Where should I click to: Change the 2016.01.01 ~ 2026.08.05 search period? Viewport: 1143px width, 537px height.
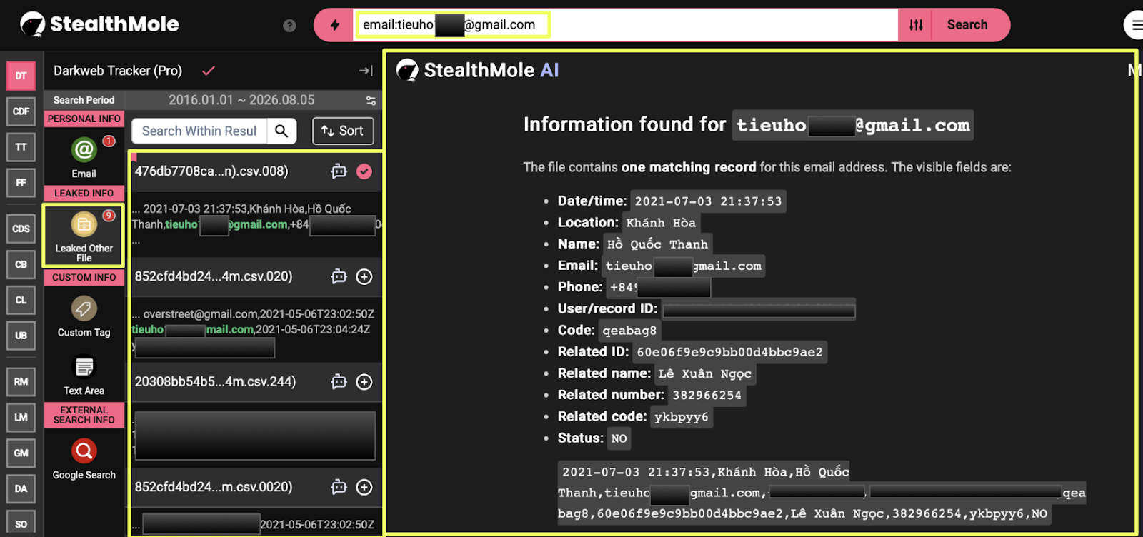(241, 100)
